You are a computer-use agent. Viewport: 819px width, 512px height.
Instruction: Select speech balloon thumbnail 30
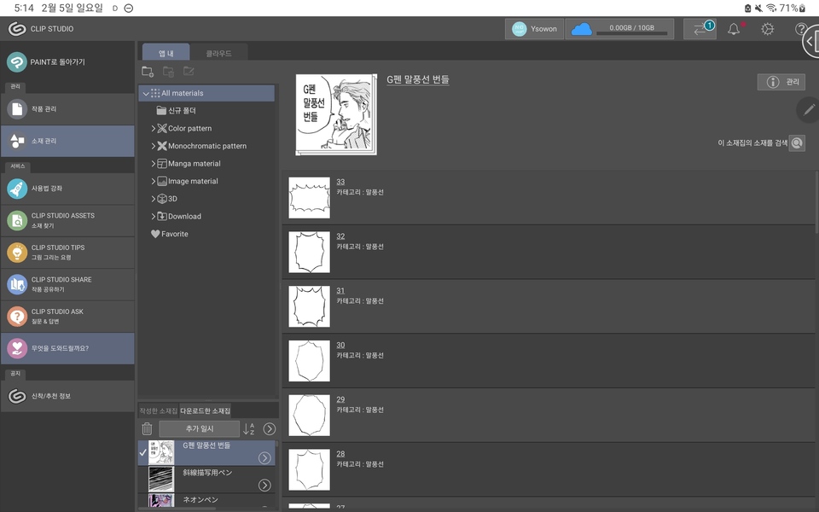coord(309,361)
